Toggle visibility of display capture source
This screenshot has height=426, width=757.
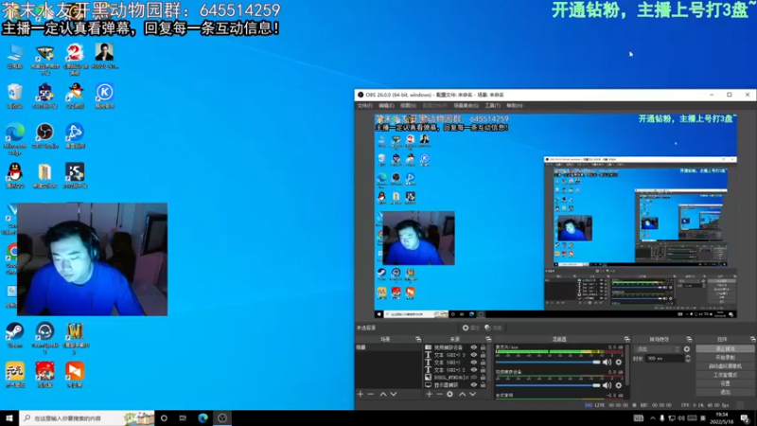[x=474, y=385]
